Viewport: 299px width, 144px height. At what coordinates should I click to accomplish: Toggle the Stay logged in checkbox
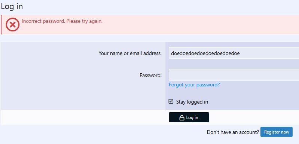[x=171, y=101]
